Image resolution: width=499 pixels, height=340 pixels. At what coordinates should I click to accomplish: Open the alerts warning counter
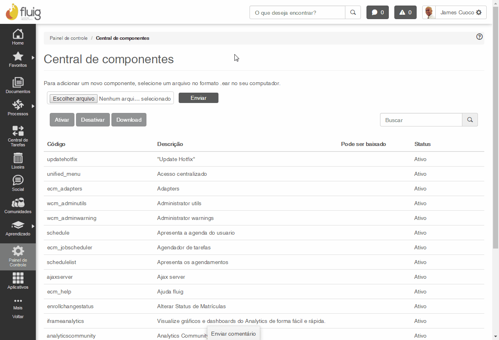click(x=405, y=12)
